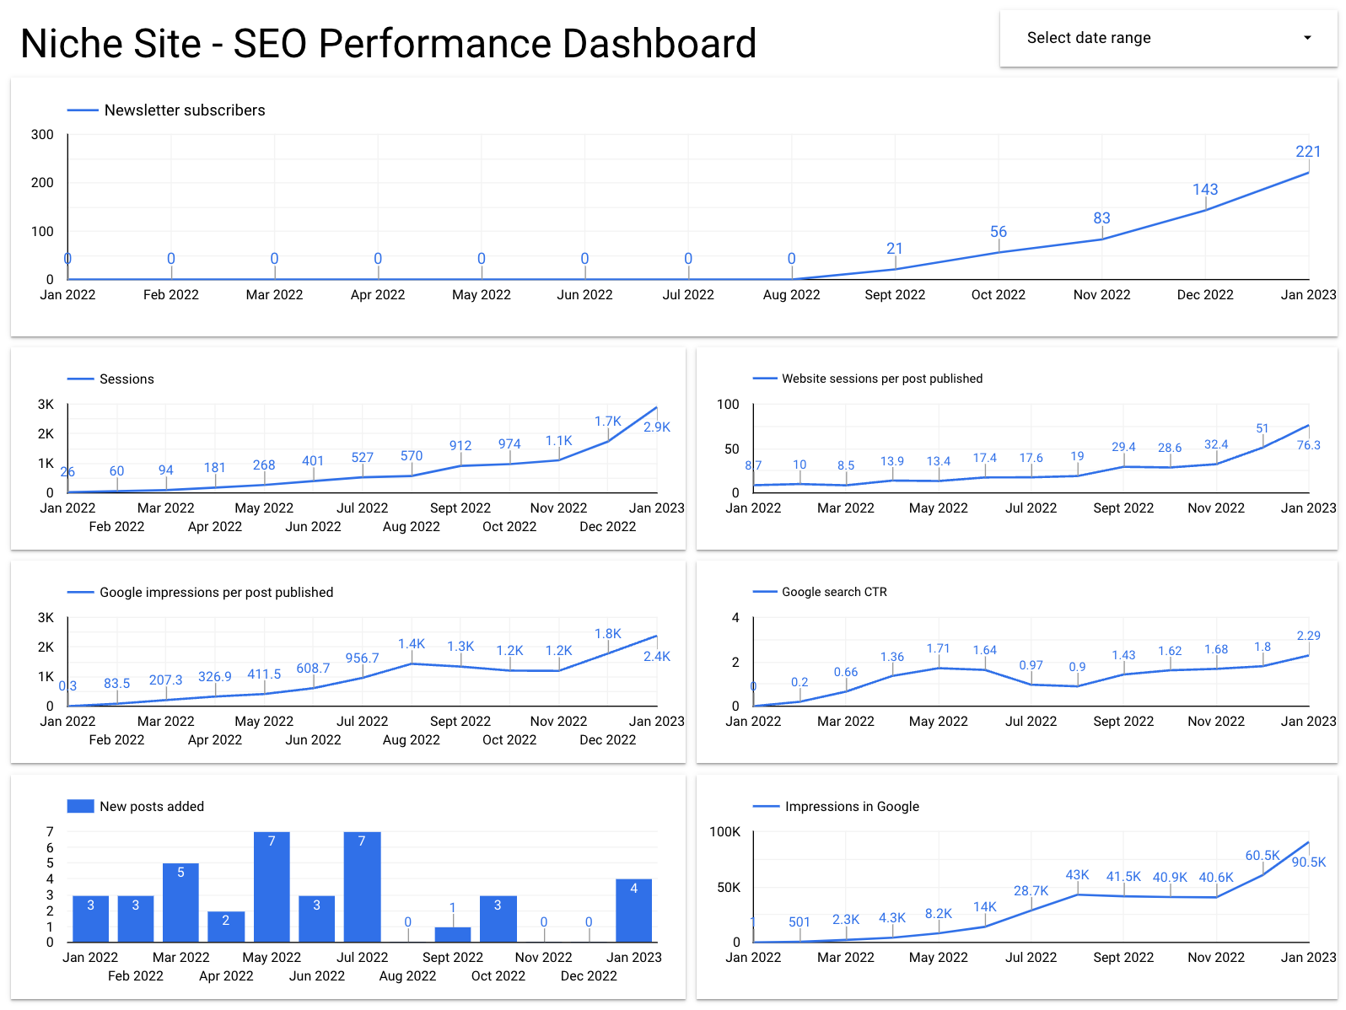Click the Jan 2022 bar in New posts chart
Viewport: 1346px width, 1010px height.
pos(90,919)
